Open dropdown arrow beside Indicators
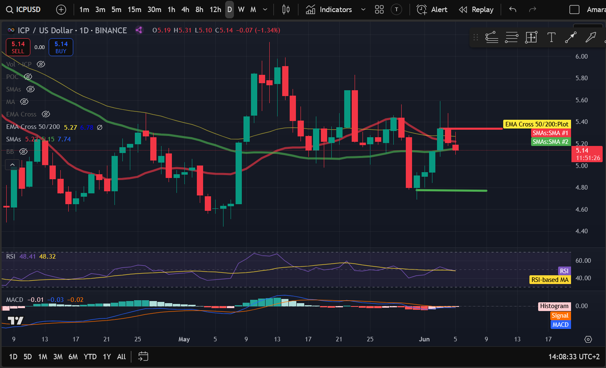606x368 pixels. click(363, 10)
